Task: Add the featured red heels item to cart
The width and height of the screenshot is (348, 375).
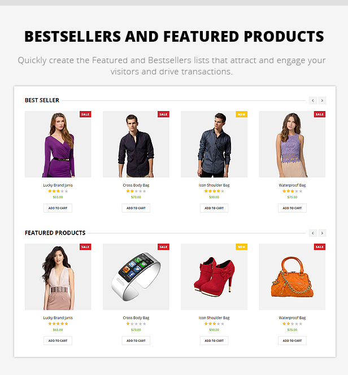Action: [x=214, y=341]
